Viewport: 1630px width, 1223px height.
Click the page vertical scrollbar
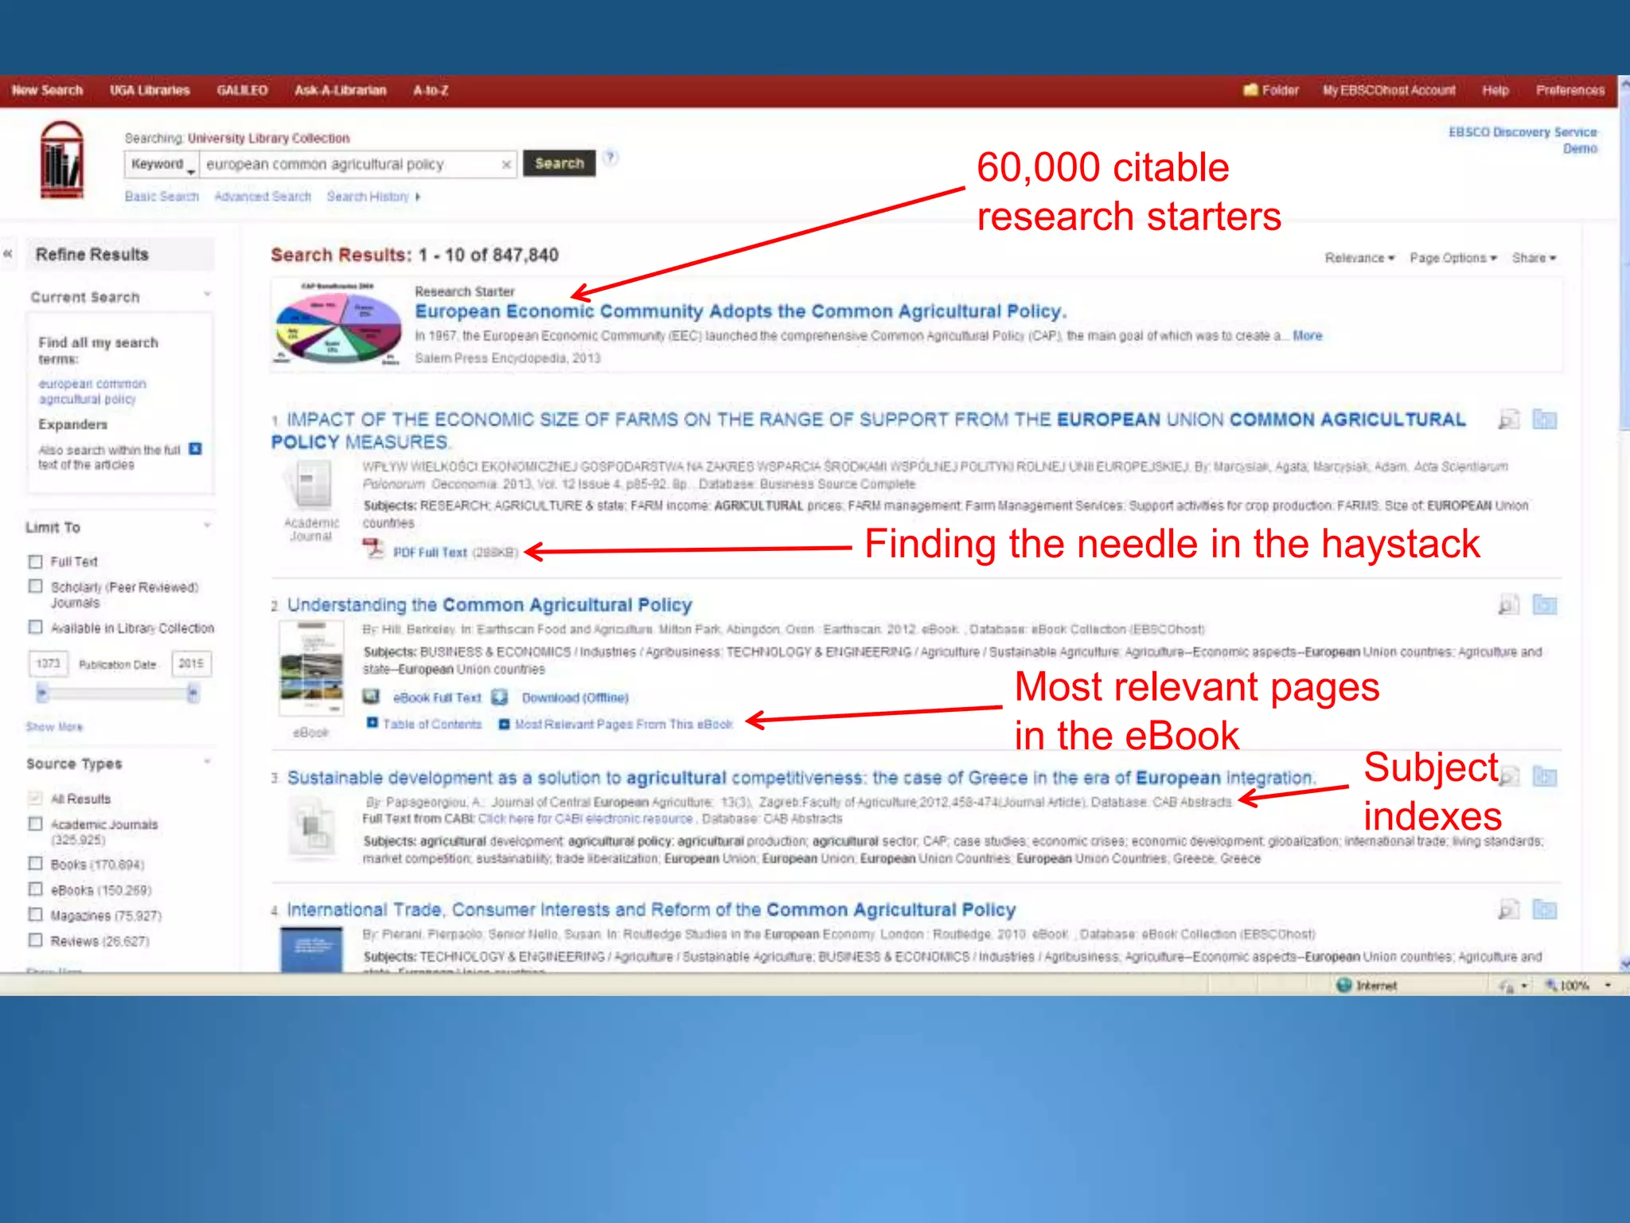coord(1624,526)
